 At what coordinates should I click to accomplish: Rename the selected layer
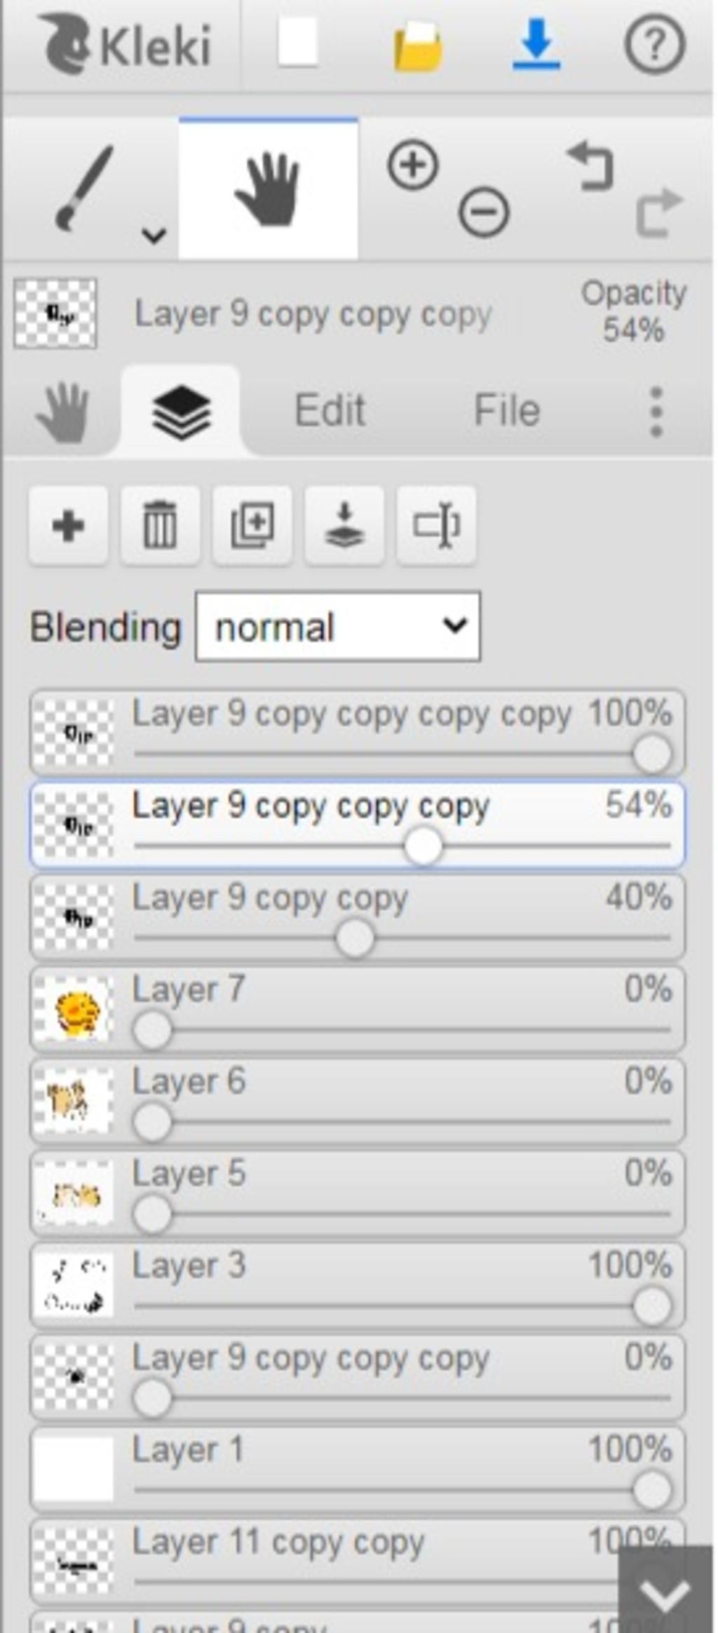tap(436, 525)
